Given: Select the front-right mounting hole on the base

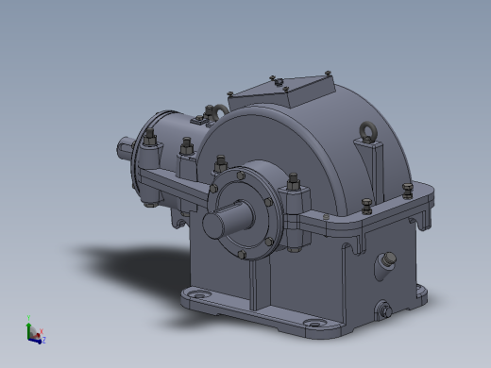Looking at the screenshot, I should click(x=314, y=324).
